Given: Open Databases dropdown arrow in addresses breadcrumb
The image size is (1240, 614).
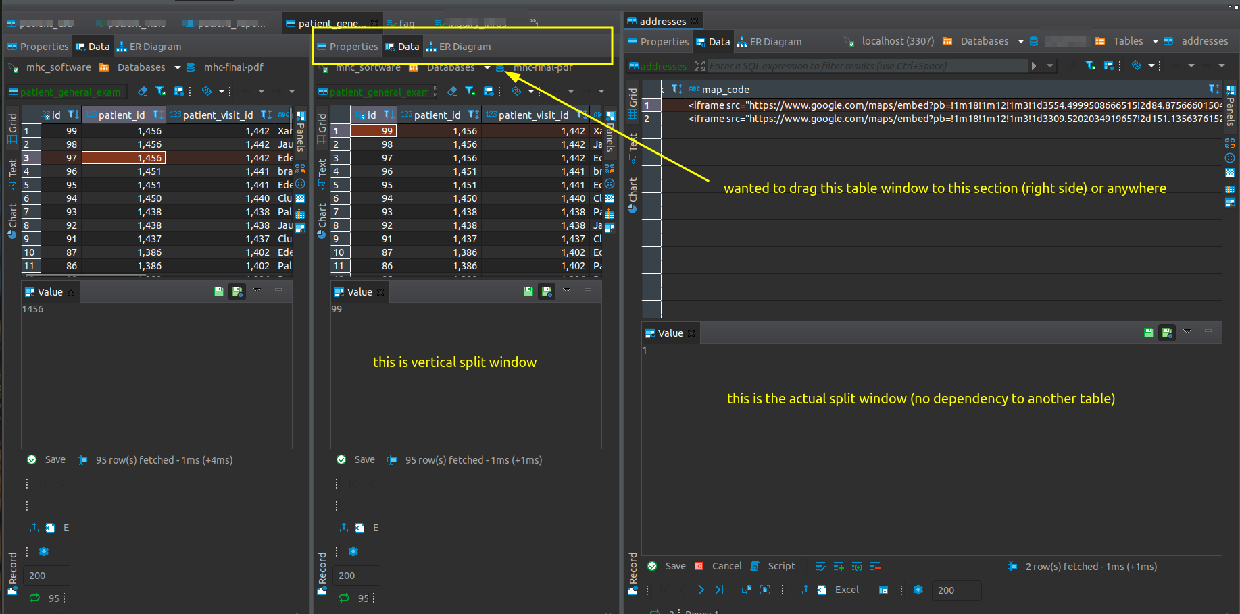Looking at the screenshot, I should tap(1021, 41).
